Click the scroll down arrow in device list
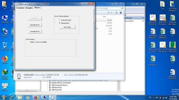Screen dimensions: 179x100 click(118, 90)
